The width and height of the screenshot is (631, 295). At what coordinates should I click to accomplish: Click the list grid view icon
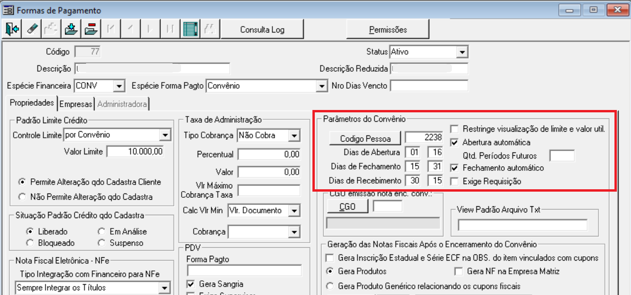(x=190, y=30)
